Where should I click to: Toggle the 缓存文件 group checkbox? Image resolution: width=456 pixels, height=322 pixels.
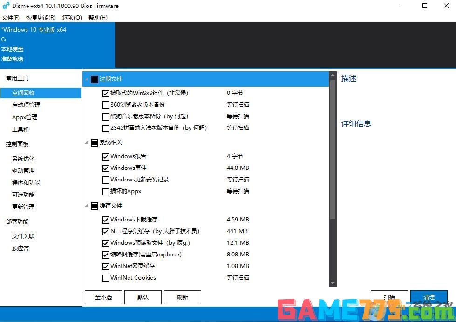[95, 206]
